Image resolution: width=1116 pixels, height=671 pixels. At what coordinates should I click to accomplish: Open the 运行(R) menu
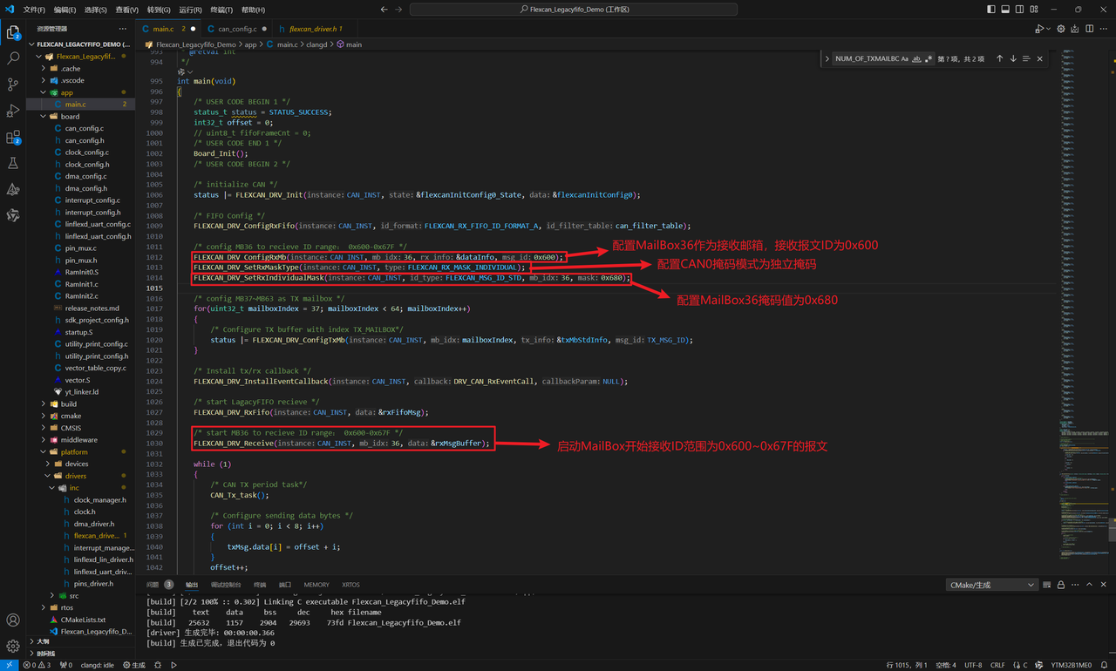190,10
